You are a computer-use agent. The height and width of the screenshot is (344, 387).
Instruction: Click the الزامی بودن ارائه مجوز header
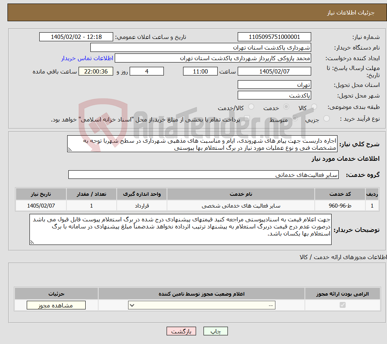coord(343,294)
